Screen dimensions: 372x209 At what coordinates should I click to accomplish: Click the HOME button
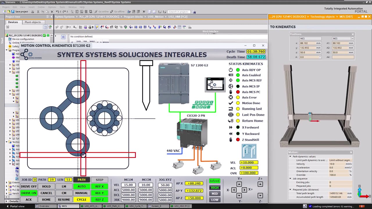(46, 200)
